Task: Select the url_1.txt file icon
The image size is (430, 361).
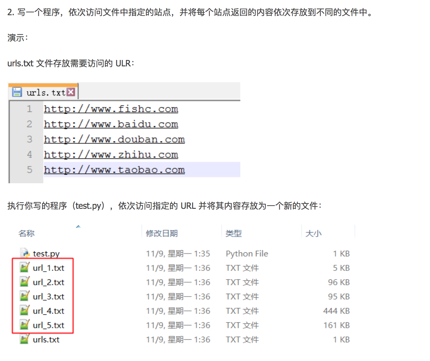Action: click(24, 268)
